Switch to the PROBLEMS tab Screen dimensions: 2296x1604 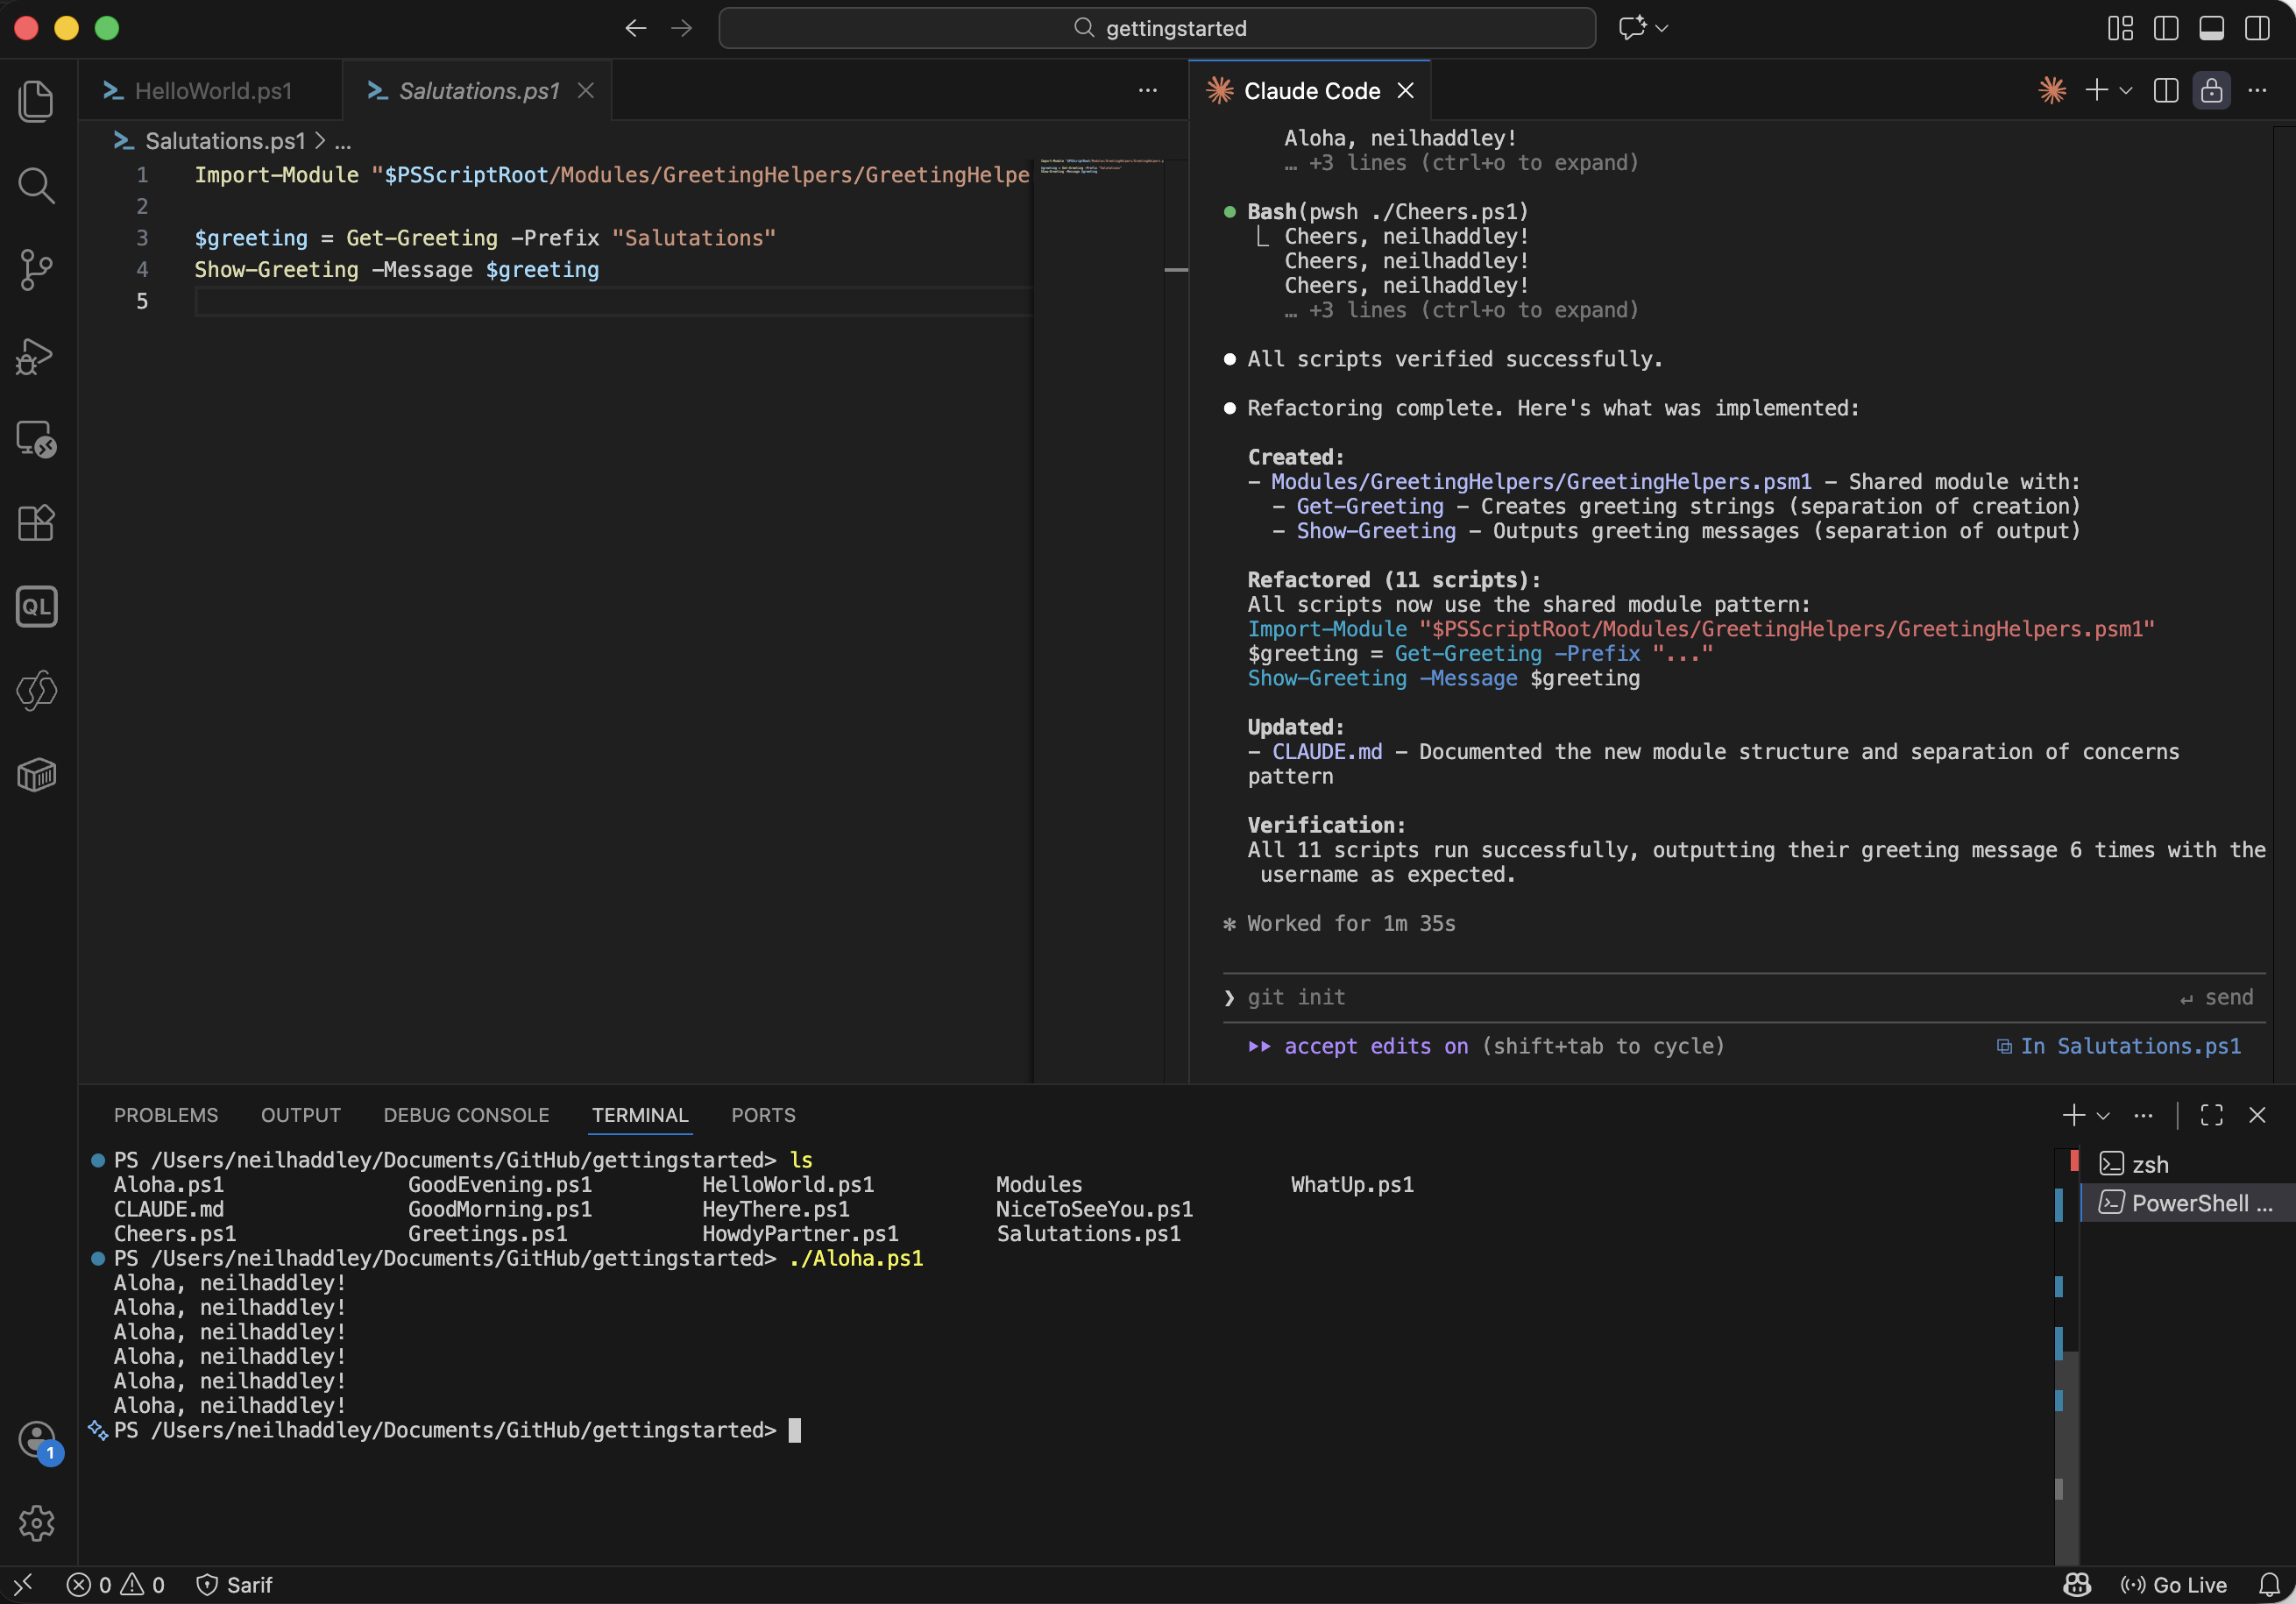click(x=165, y=1114)
